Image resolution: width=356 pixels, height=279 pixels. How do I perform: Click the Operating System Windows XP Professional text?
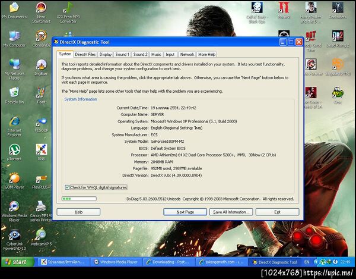click(193, 121)
